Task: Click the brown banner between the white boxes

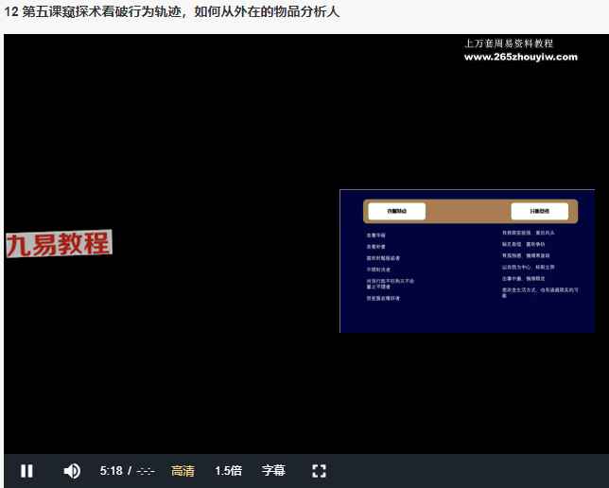Action: [x=468, y=211]
